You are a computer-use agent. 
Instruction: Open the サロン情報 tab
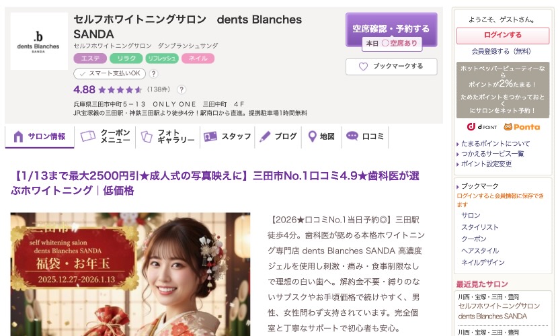point(40,136)
